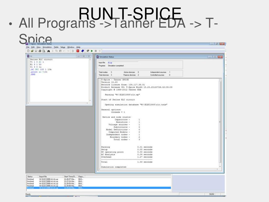Click the Redo arrow icon
The width and height of the screenshot is (269, 202).
68,51
